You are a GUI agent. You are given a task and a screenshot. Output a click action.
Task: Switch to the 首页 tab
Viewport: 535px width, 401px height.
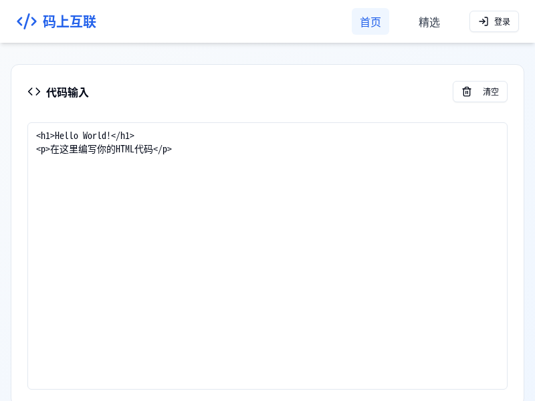coord(370,21)
